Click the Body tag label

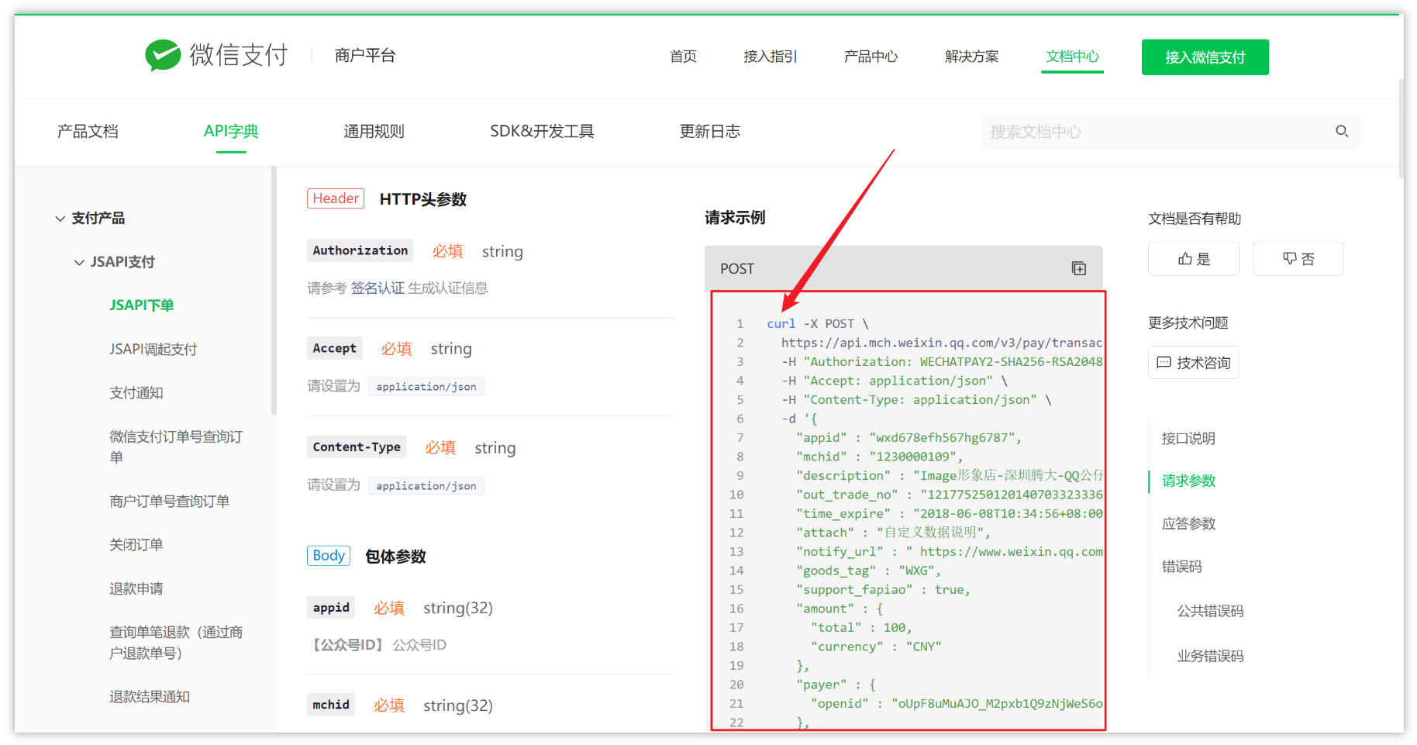(329, 556)
